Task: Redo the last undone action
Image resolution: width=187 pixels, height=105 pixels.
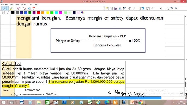Action: click(147, 8)
